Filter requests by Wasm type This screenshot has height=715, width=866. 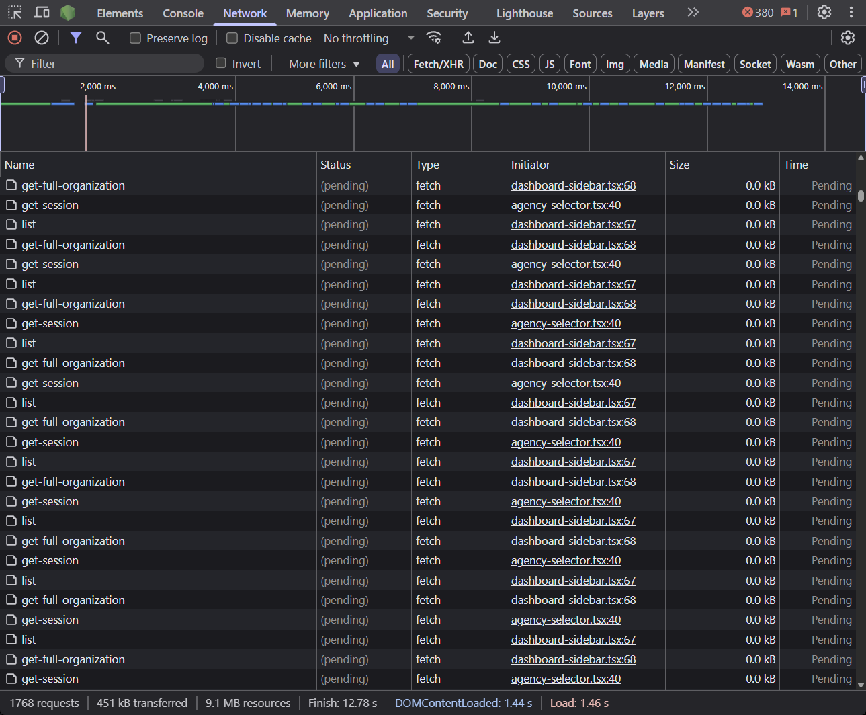pyautogui.click(x=799, y=64)
